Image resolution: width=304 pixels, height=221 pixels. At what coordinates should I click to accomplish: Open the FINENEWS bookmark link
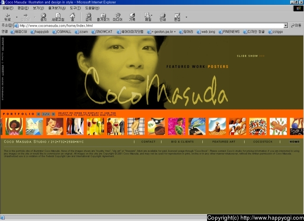pyautogui.click(x=229, y=32)
